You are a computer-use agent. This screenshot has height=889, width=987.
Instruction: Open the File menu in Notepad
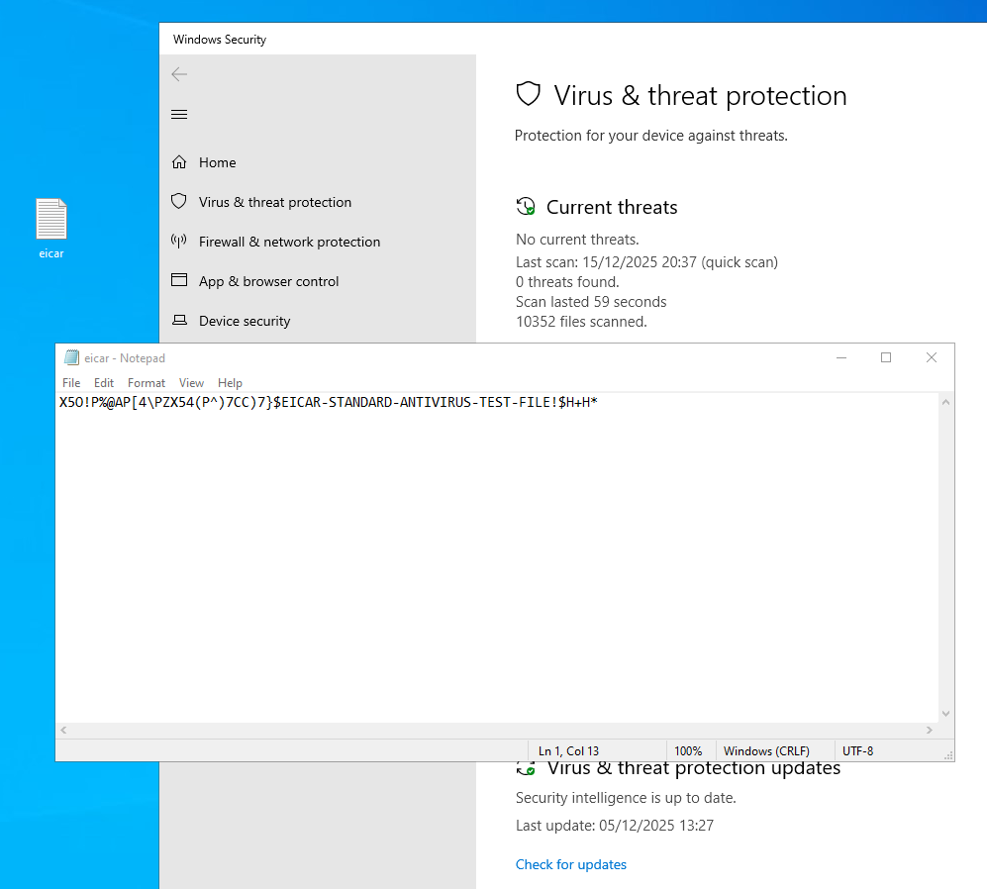coord(71,383)
